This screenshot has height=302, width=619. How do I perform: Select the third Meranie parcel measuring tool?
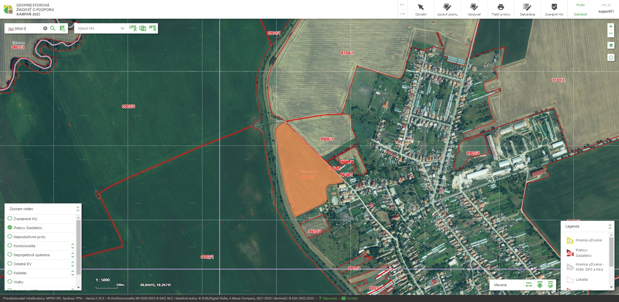(550, 285)
